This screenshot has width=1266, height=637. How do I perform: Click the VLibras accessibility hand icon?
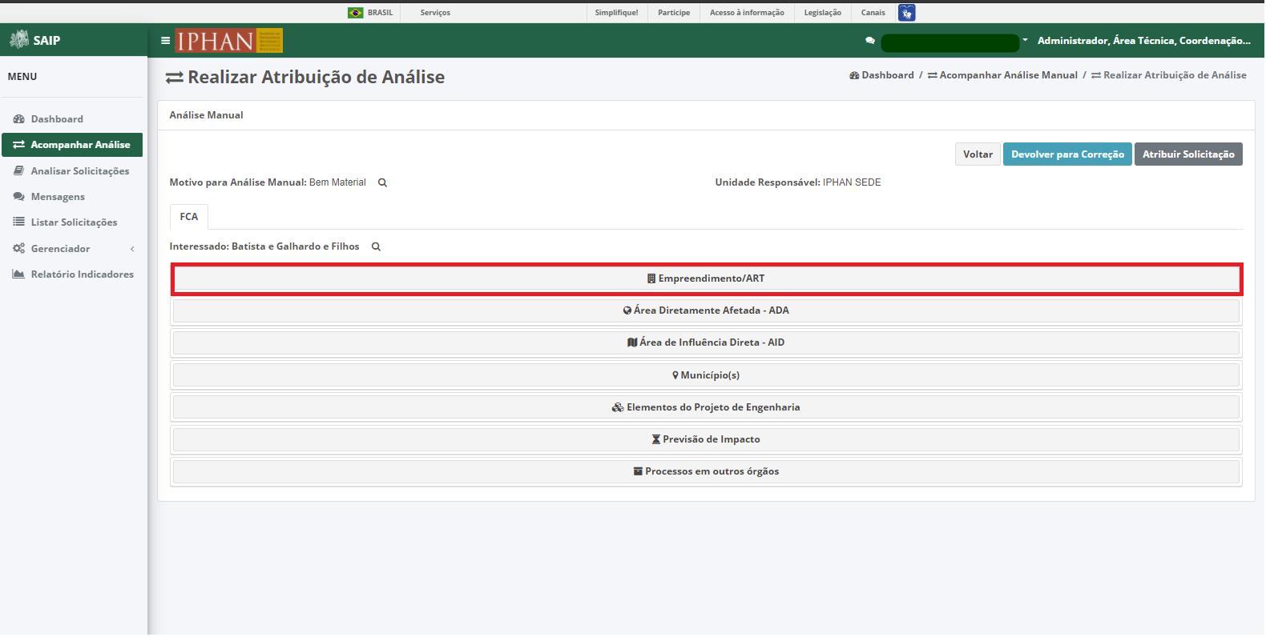[x=907, y=13]
